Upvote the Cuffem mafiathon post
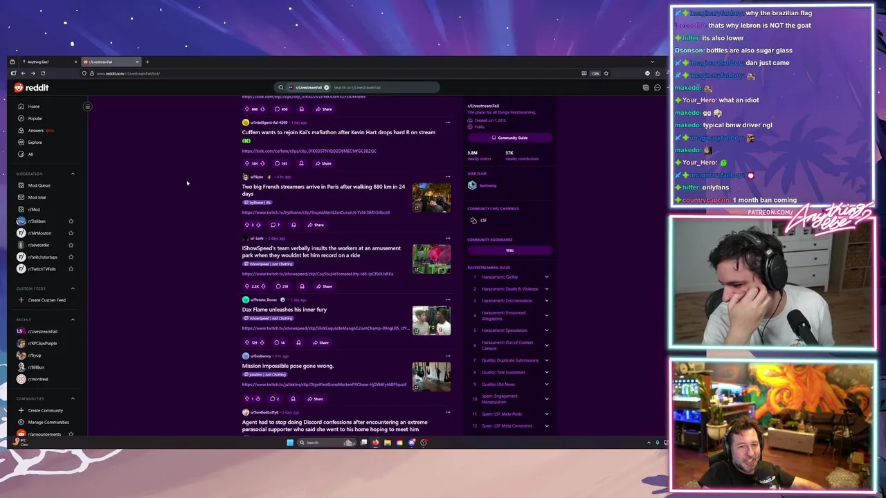 246,163
